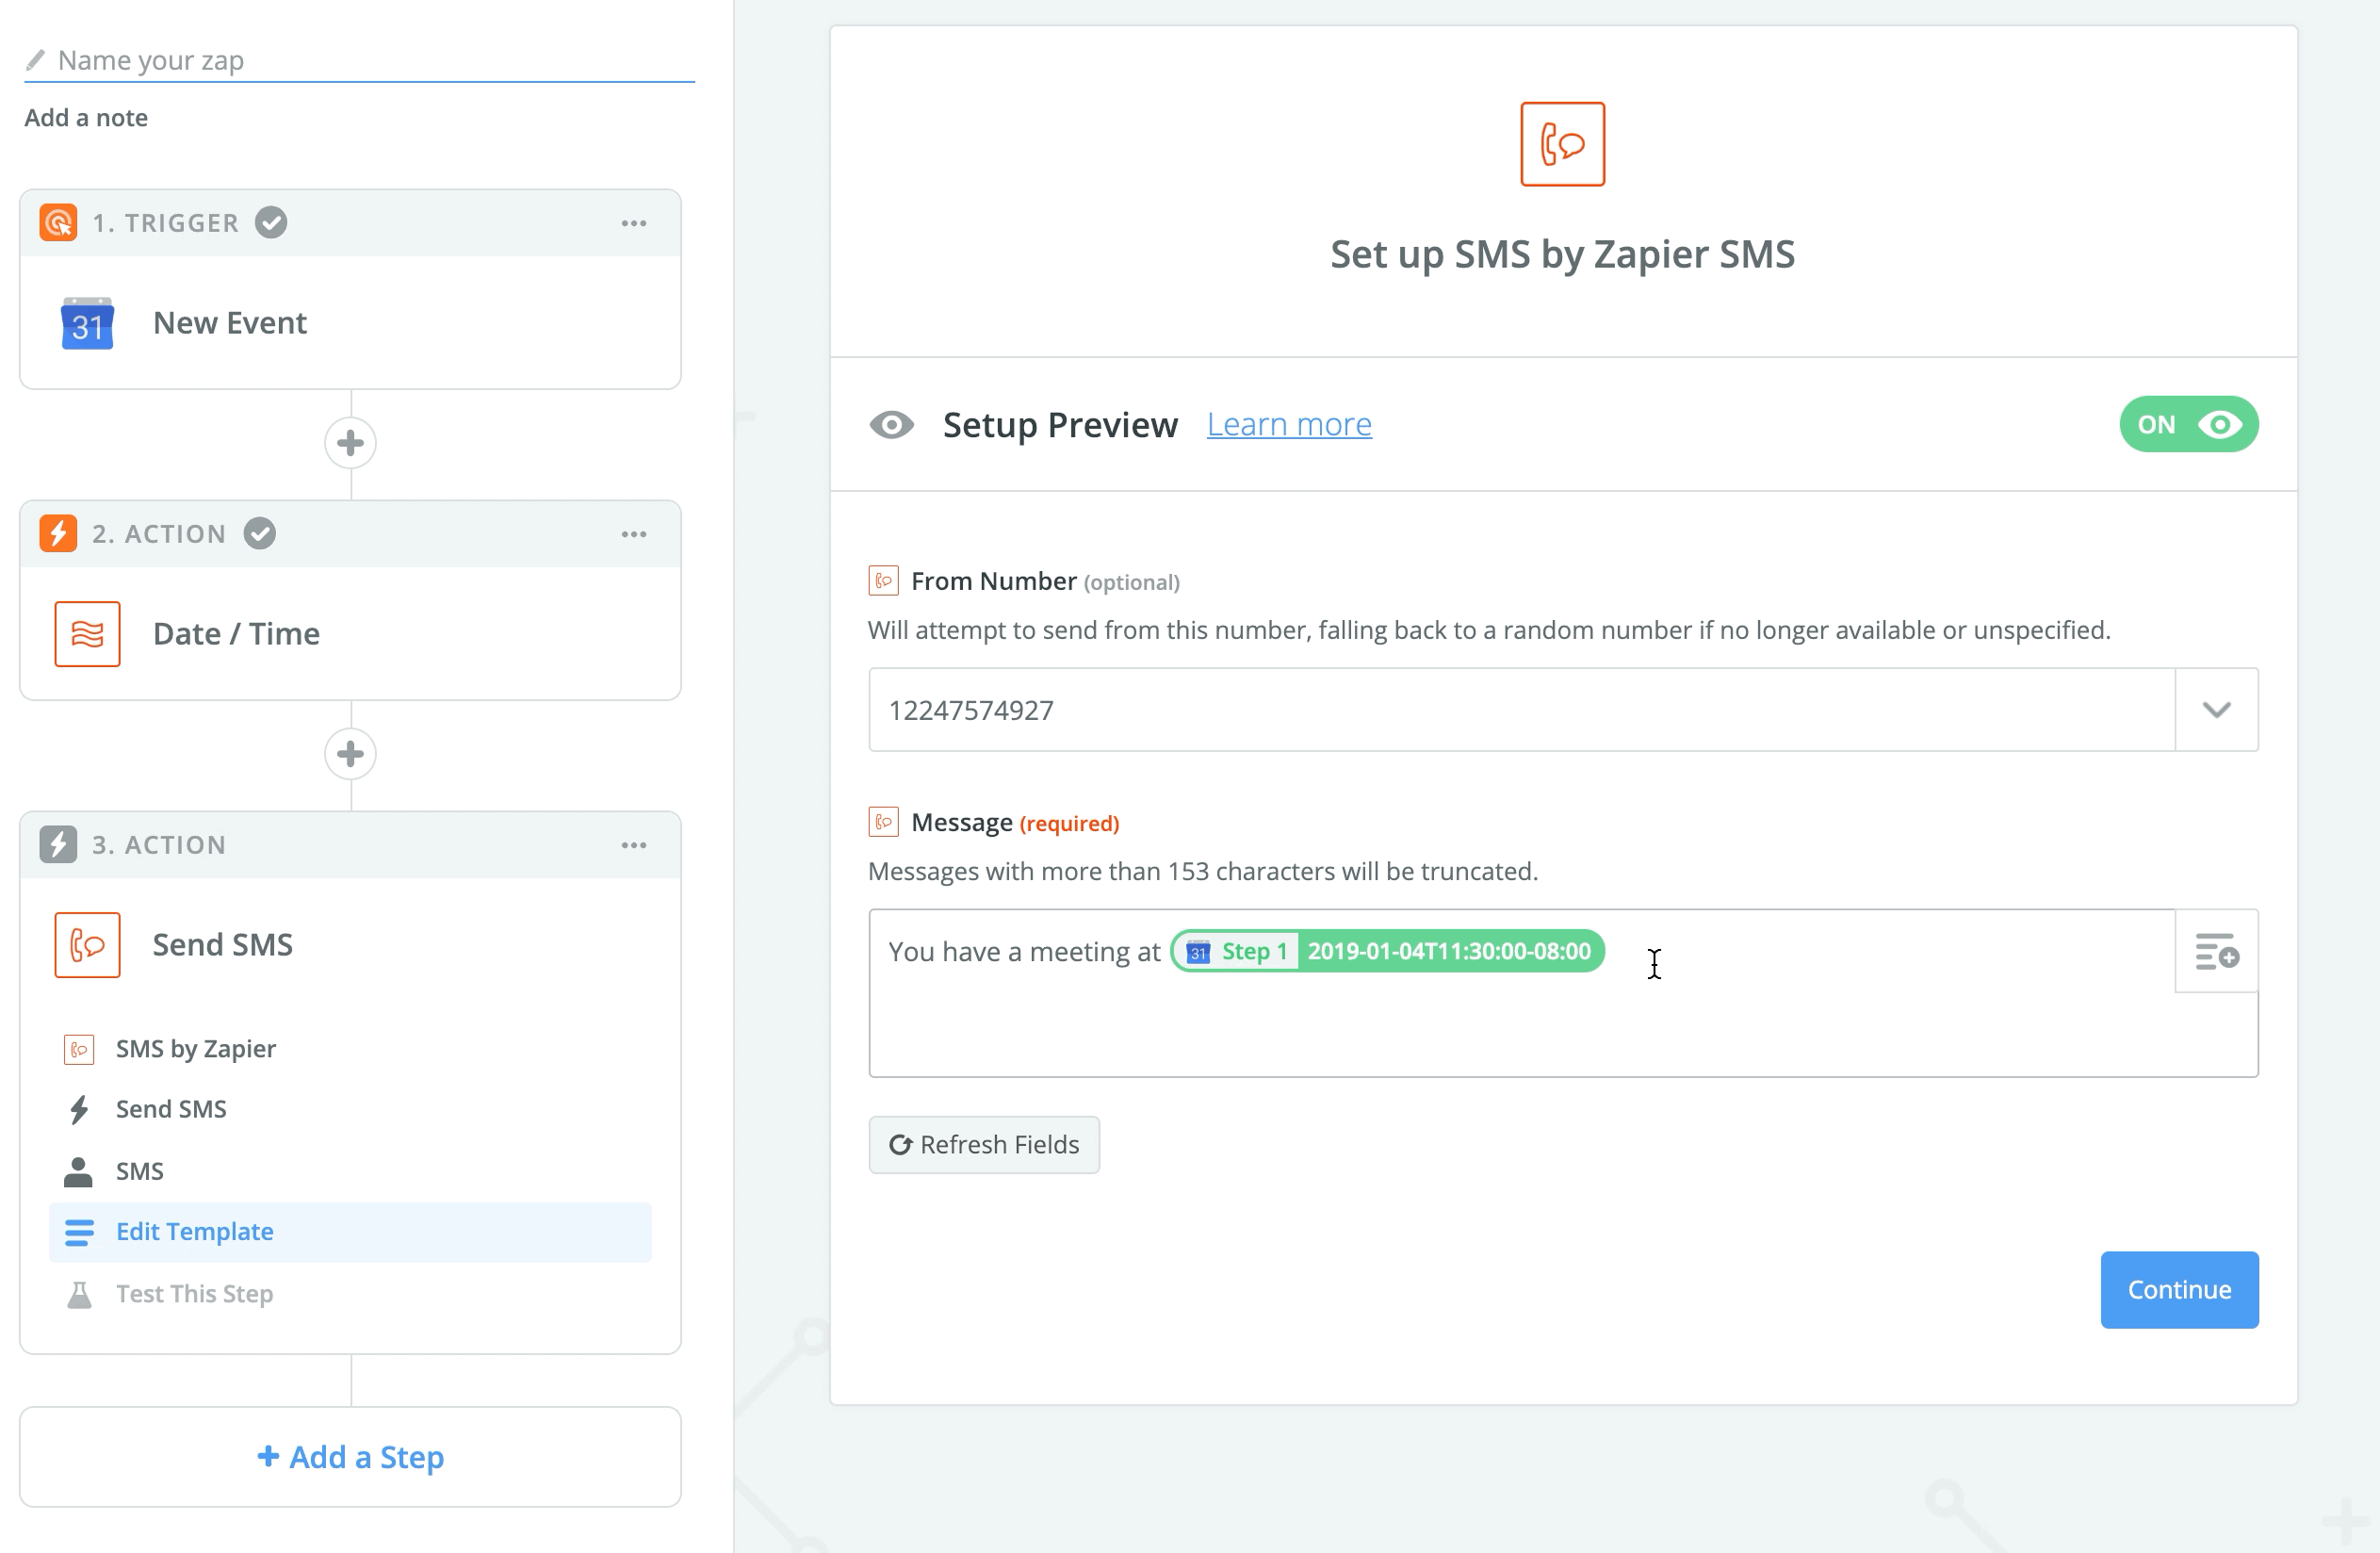Click large SMS by Zapier header icon
This screenshot has height=1553, width=2380.
[x=1562, y=144]
